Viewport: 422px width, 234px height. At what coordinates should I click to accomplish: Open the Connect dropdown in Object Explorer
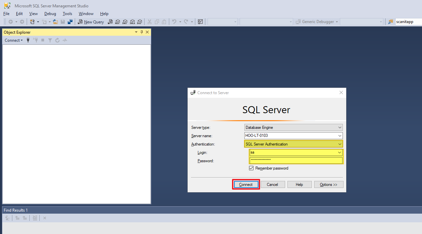14,40
